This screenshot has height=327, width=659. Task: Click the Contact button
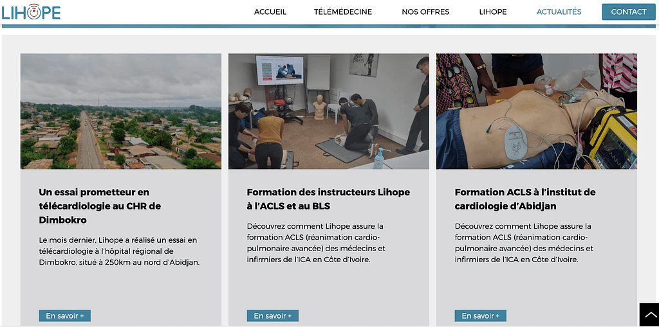(629, 12)
